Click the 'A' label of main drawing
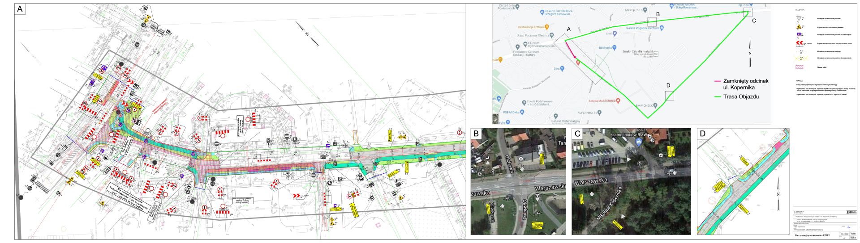Image resolution: width=860 pixels, height=243 pixels. click(20, 9)
